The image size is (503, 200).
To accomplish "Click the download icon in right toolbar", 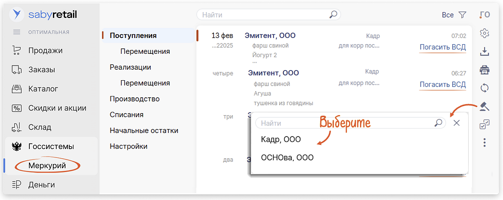I will coord(485,51).
